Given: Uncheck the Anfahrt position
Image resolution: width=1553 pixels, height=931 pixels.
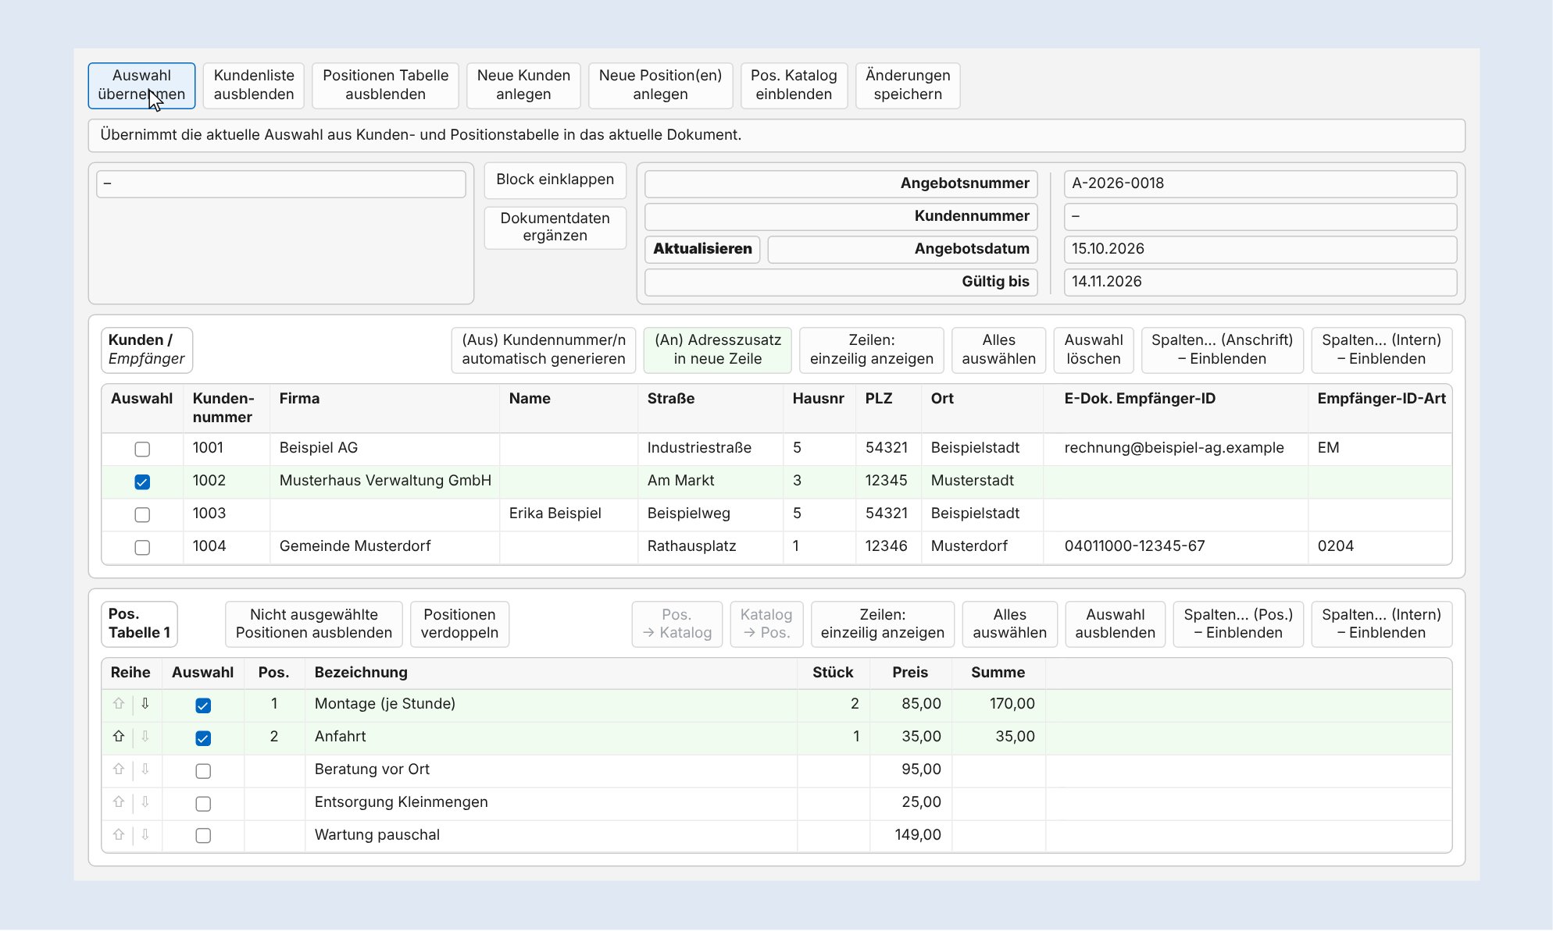Looking at the screenshot, I should coord(203,738).
